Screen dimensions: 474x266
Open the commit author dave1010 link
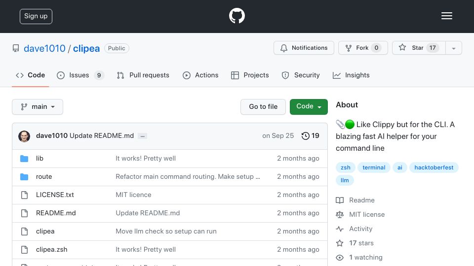(52, 136)
